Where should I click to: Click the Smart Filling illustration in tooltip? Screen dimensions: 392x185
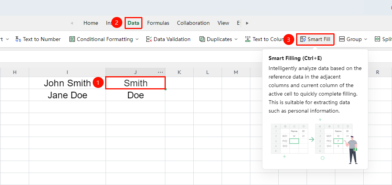pos(315,141)
